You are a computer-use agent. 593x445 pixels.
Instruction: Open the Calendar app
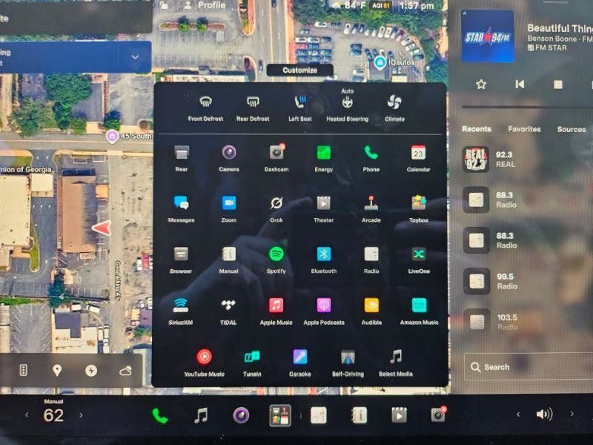point(418,153)
